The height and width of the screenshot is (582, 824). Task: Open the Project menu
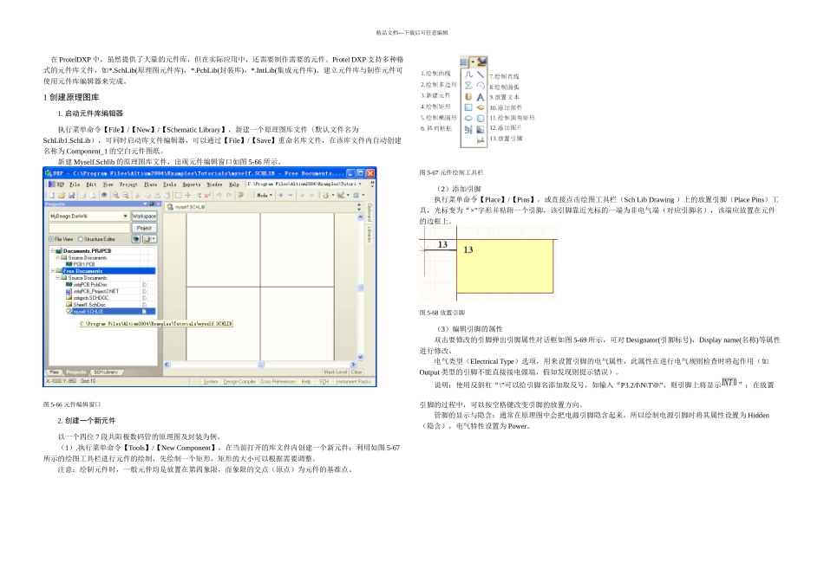(128, 184)
